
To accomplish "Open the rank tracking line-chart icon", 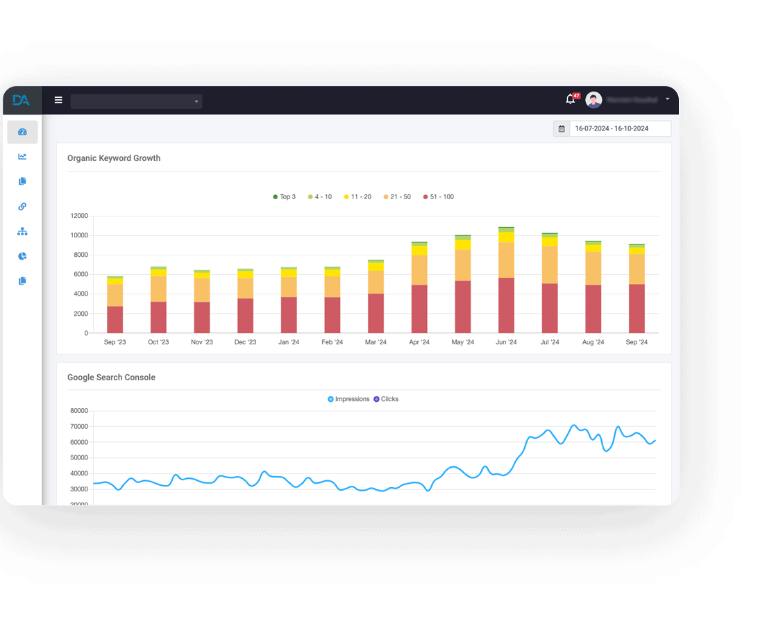I will [x=22, y=156].
